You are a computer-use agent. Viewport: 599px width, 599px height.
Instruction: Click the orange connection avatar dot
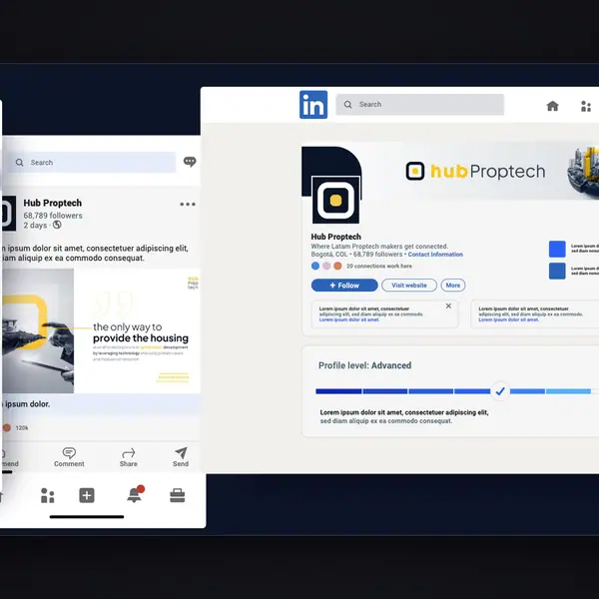[x=337, y=266]
